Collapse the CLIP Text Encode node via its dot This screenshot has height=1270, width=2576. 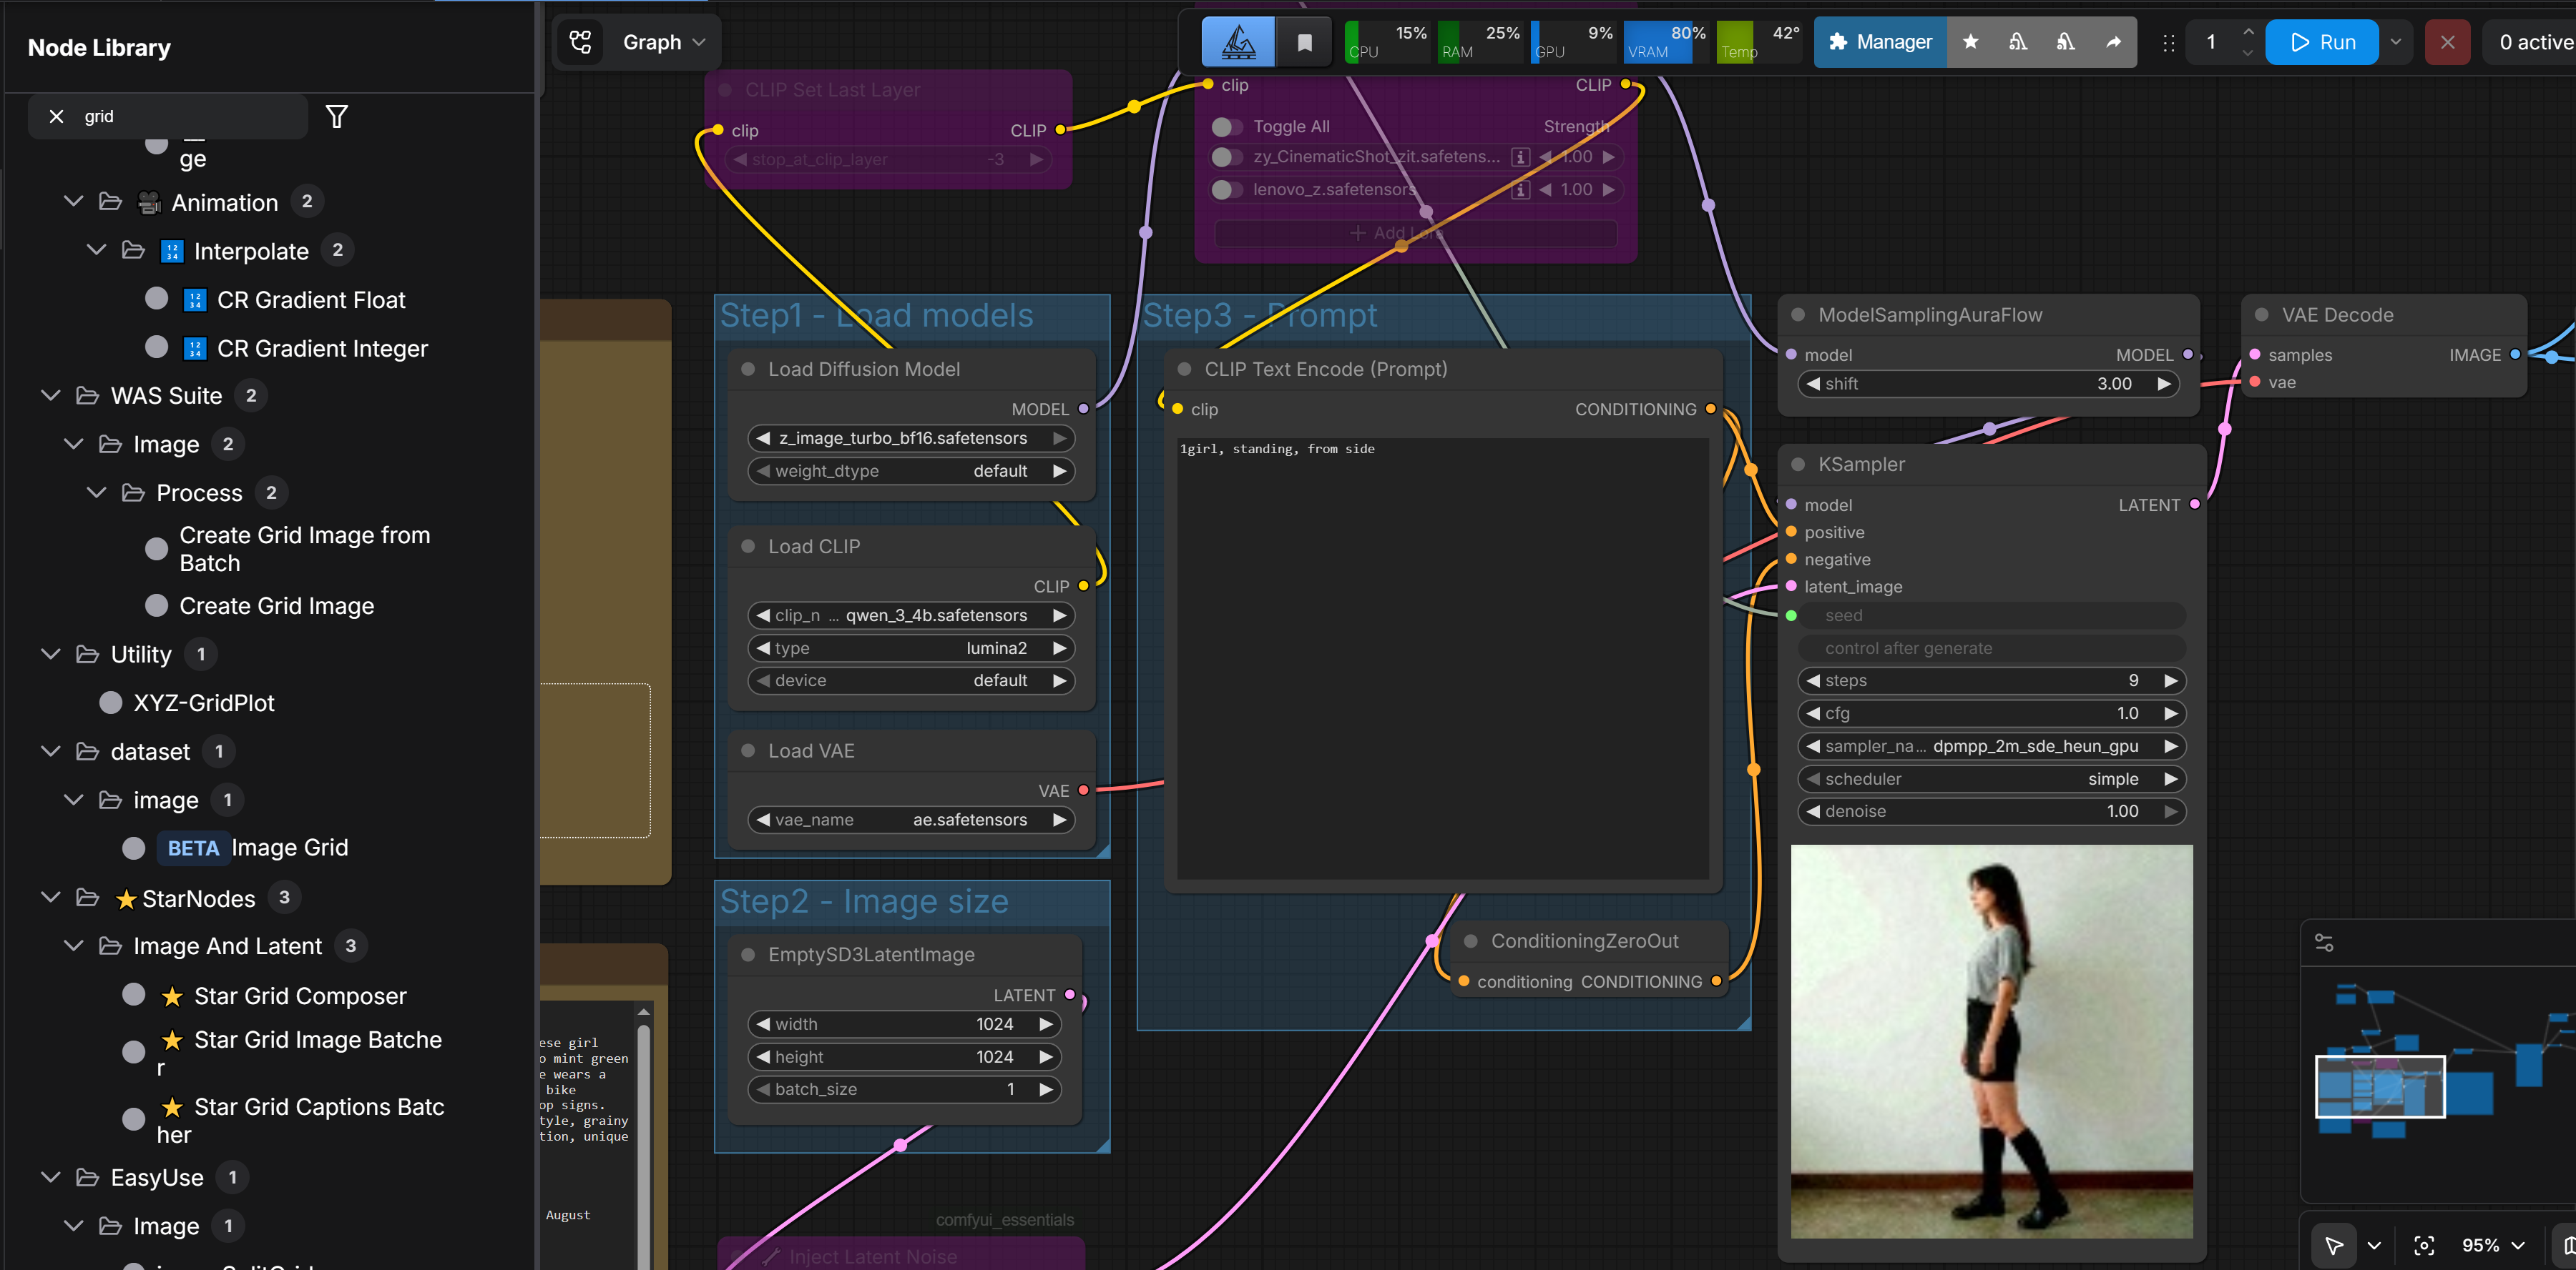pos(1184,369)
